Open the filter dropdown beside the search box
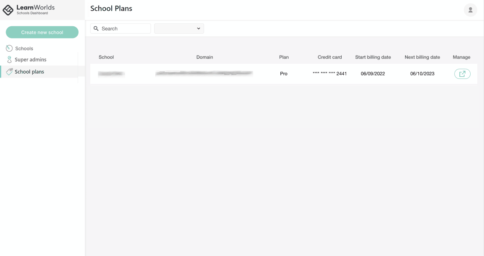 click(x=179, y=28)
